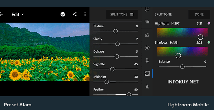This screenshot has width=214, height=110.
Task: Click the Midpoint value 30
Action: pyautogui.click(x=136, y=77)
